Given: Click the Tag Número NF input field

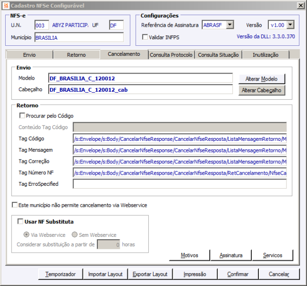Looking at the screenshot, I should click(x=180, y=173).
